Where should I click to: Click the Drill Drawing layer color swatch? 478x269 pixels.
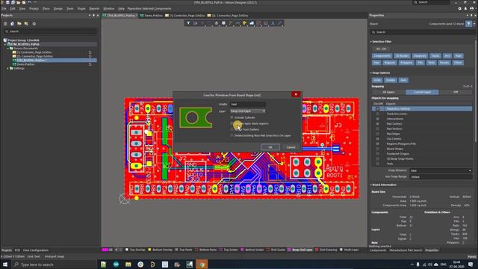(317, 250)
